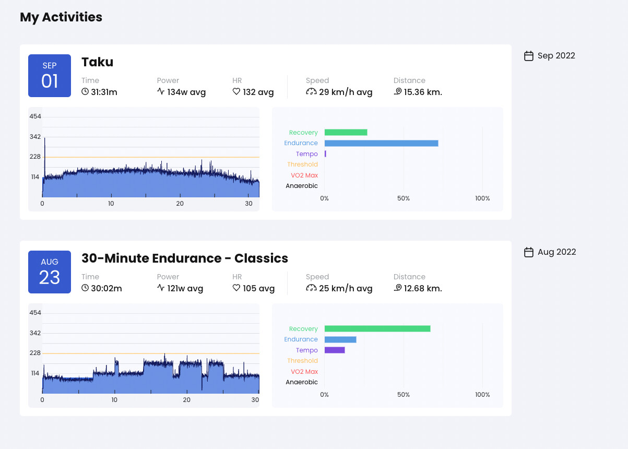
Task: Click the Anaerobic label in the Taku zone chart
Action: tap(302, 186)
